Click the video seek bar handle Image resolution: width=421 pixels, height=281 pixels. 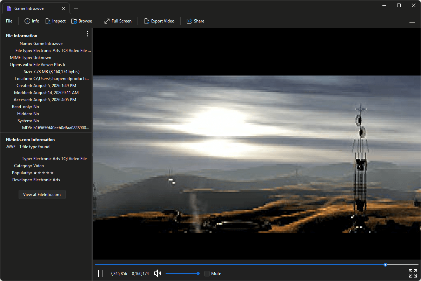[x=386, y=264]
